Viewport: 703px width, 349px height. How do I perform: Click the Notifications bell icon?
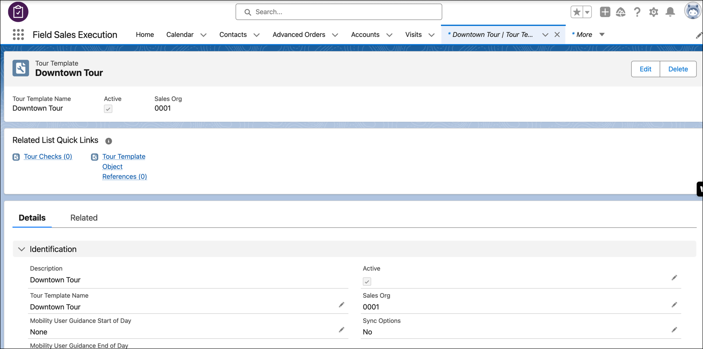pos(670,12)
